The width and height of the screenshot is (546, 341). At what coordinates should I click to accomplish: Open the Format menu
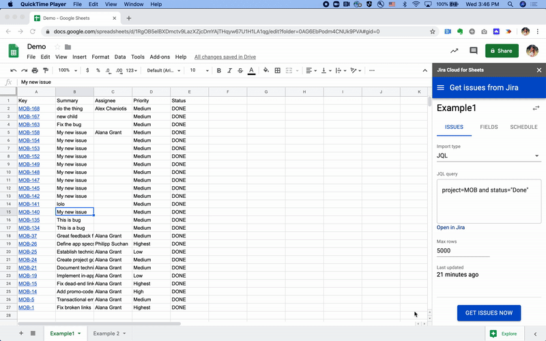pyautogui.click(x=100, y=57)
